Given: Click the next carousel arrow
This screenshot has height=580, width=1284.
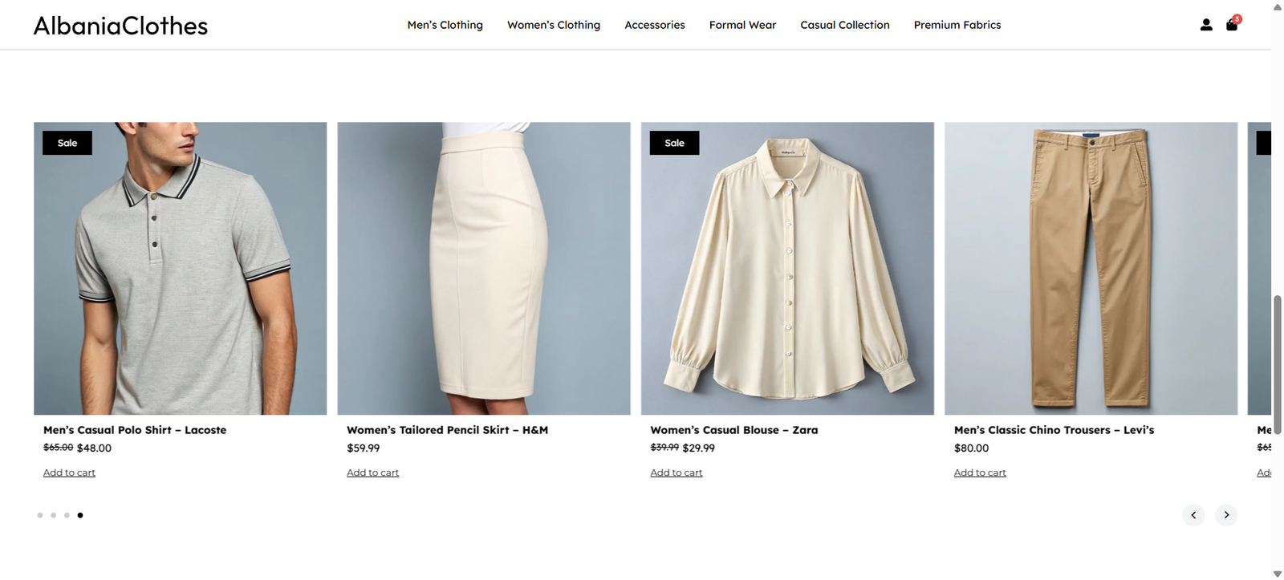Looking at the screenshot, I should click(x=1226, y=515).
